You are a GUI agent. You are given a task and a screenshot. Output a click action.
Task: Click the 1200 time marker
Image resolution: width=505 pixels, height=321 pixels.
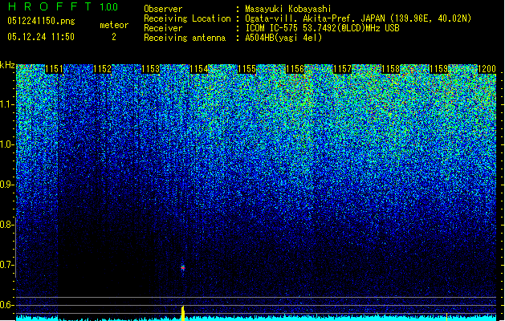coord(487,69)
